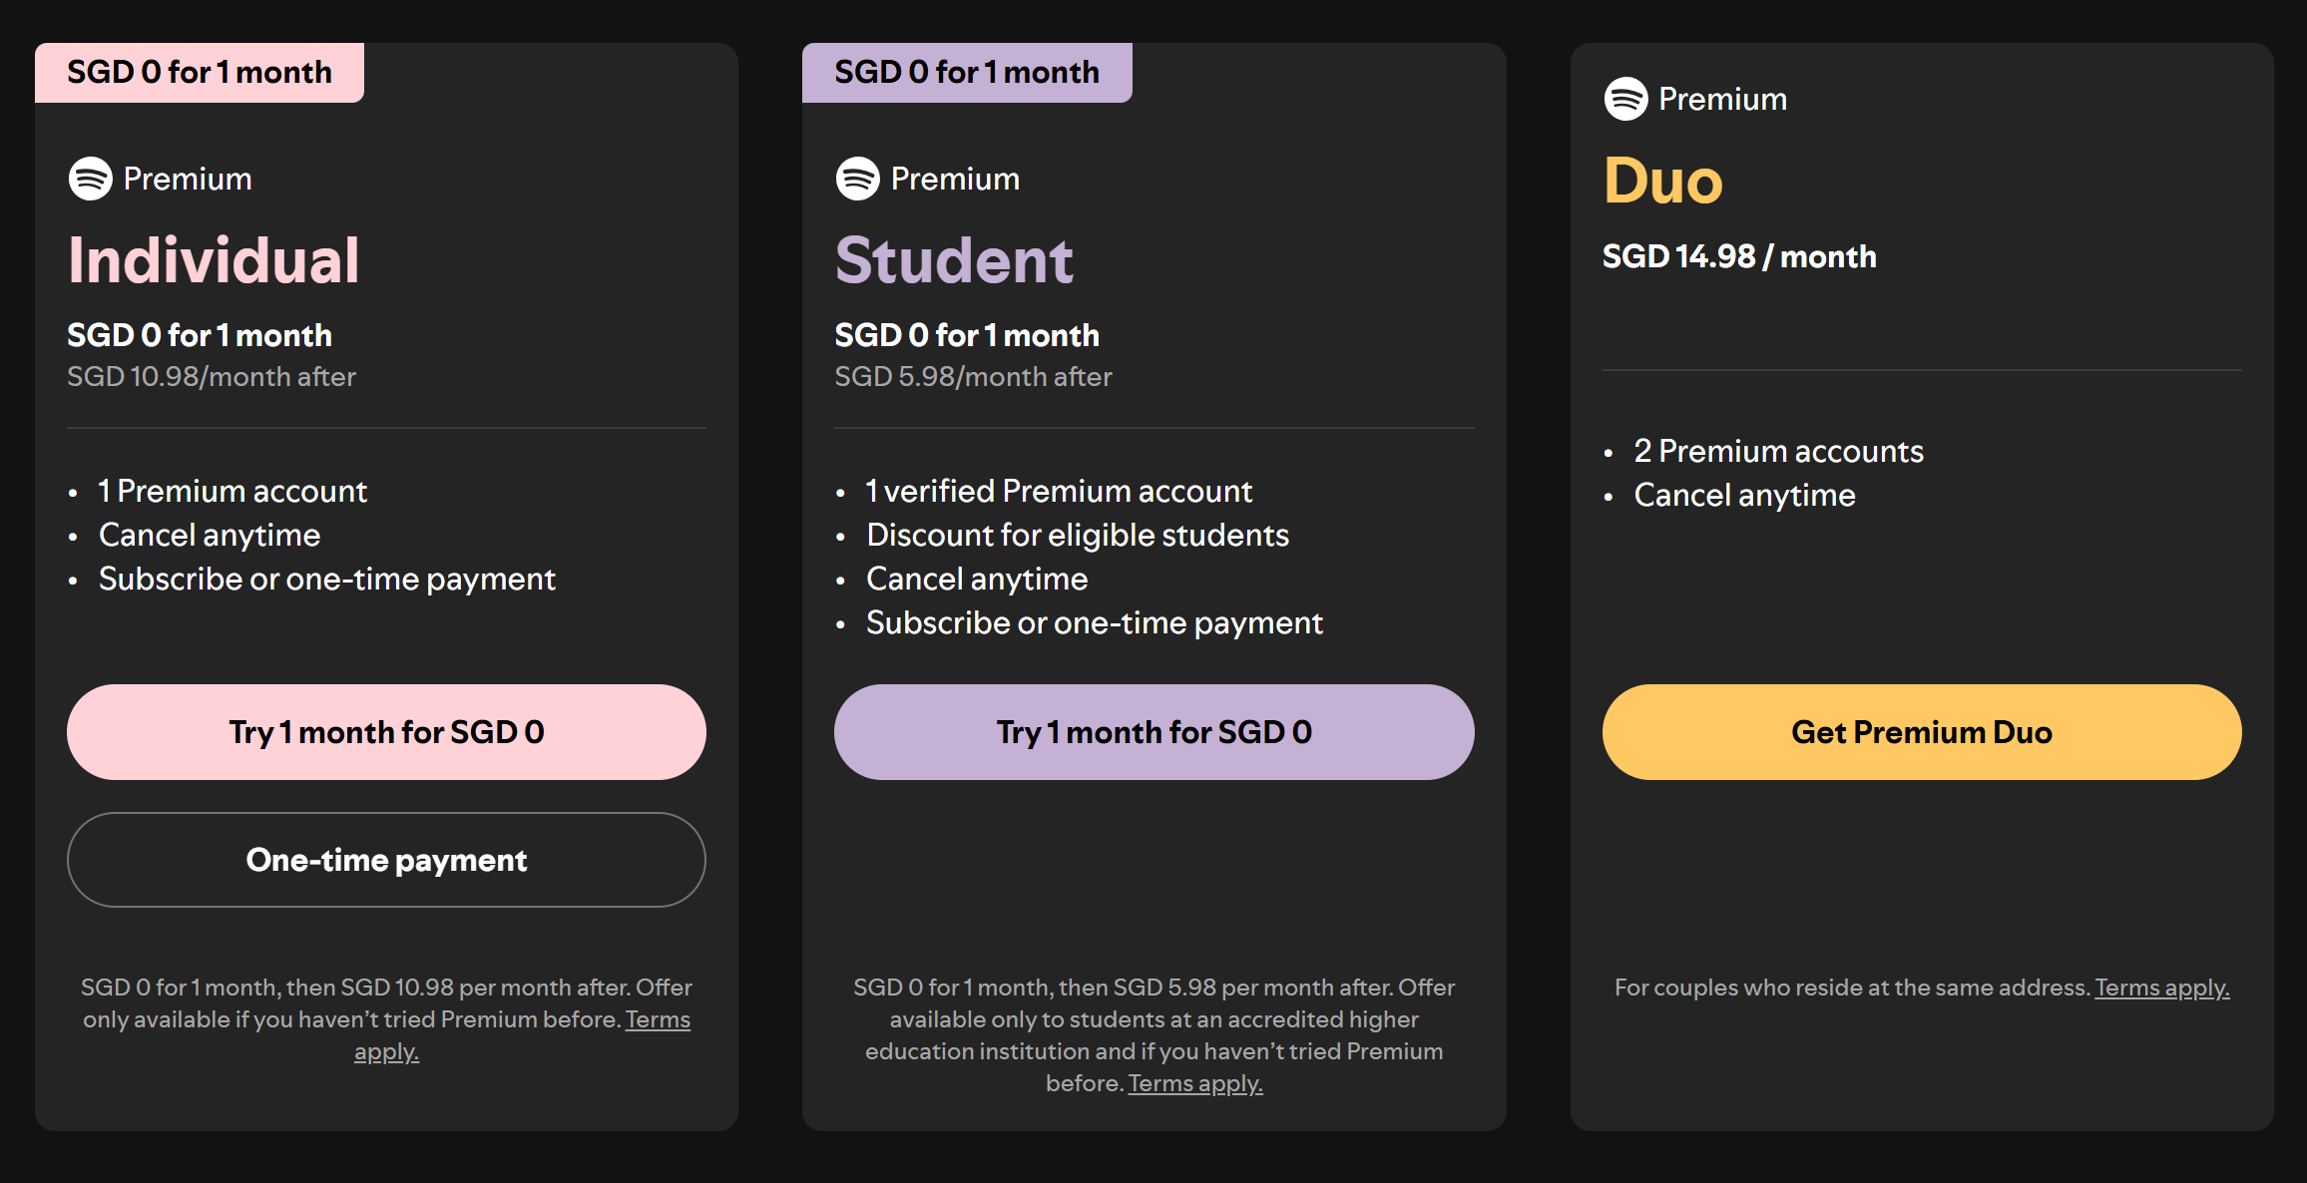This screenshot has height=1183, width=2307.
Task: Open Terms apply link under the Student plan
Action: (1194, 1082)
